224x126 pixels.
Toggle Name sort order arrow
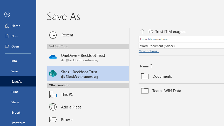coord(151,66)
